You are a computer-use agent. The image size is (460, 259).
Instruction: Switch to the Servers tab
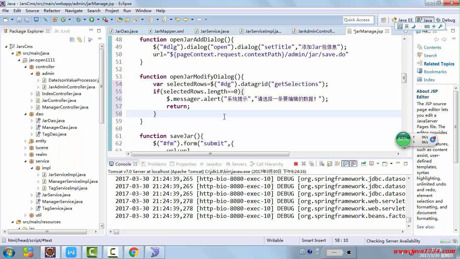[236, 164]
